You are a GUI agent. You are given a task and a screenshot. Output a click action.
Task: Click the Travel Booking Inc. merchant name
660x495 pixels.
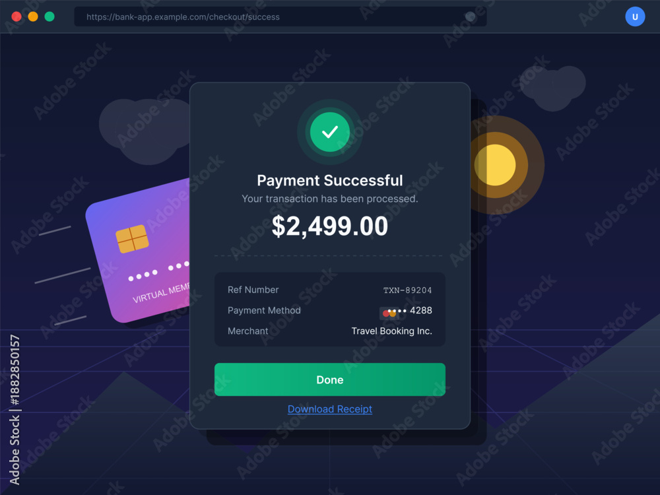(391, 331)
